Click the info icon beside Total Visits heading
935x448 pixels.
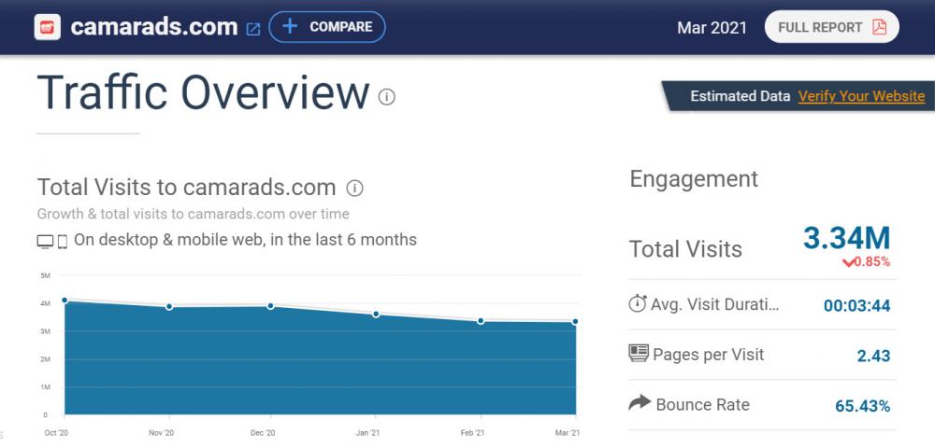pyautogui.click(x=354, y=189)
